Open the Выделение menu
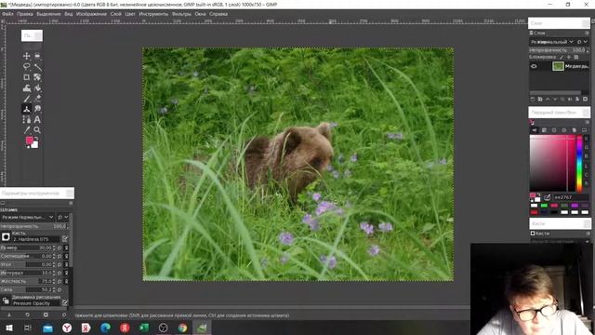The width and height of the screenshot is (595, 335). click(x=48, y=14)
